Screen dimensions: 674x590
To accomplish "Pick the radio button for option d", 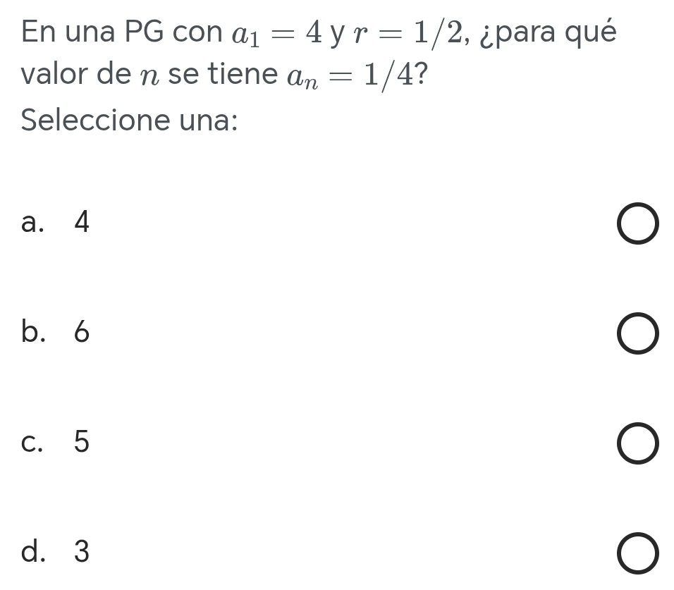I will click(639, 554).
